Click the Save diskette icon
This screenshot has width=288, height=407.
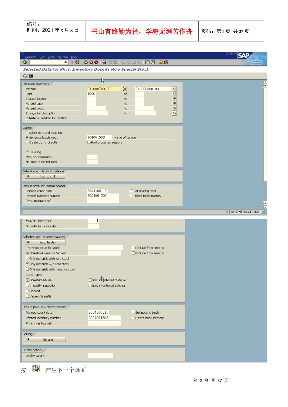click(x=77, y=62)
